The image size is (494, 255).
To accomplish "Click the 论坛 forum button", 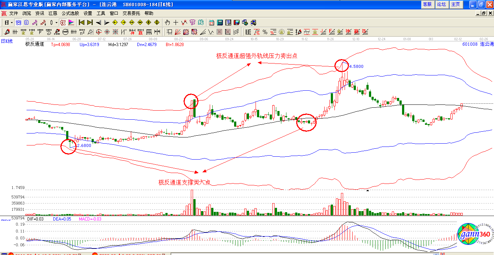I will click(441, 4).
